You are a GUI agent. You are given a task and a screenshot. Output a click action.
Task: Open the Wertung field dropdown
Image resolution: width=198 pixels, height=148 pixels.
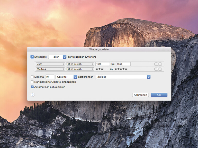(x=50, y=69)
